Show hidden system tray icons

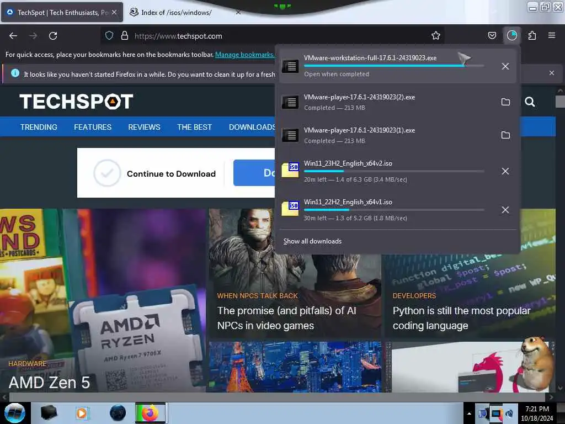point(469,414)
